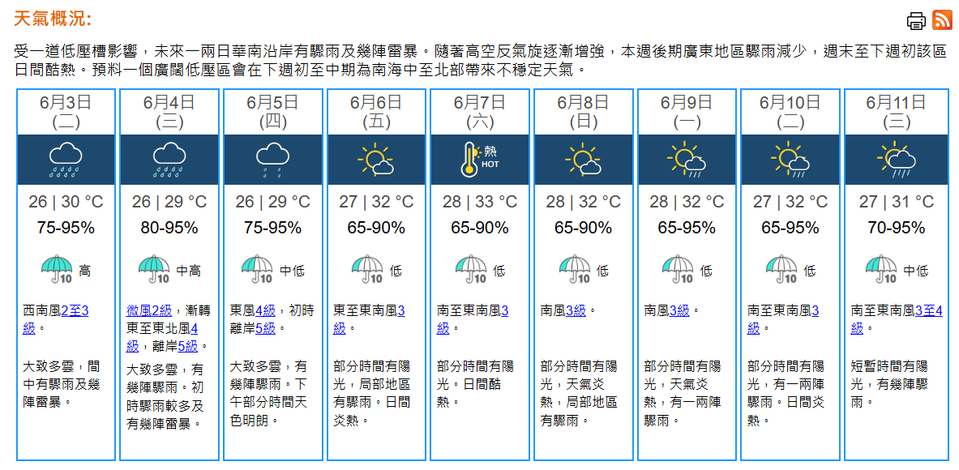The image size is (959, 470).
Task: Open the orange RSS feed icon
Action: [942, 20]
